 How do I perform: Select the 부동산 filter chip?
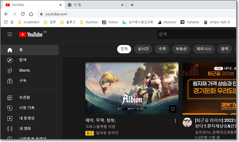[181, 49]
